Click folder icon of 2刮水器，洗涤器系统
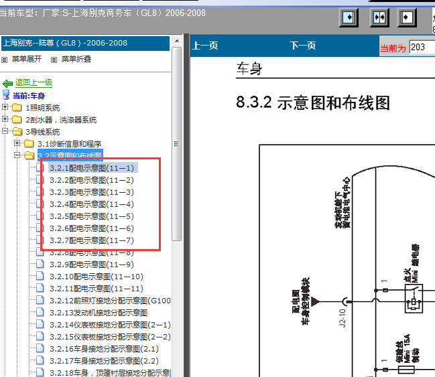This screenshot has height=377, width=435. point(17,119)
